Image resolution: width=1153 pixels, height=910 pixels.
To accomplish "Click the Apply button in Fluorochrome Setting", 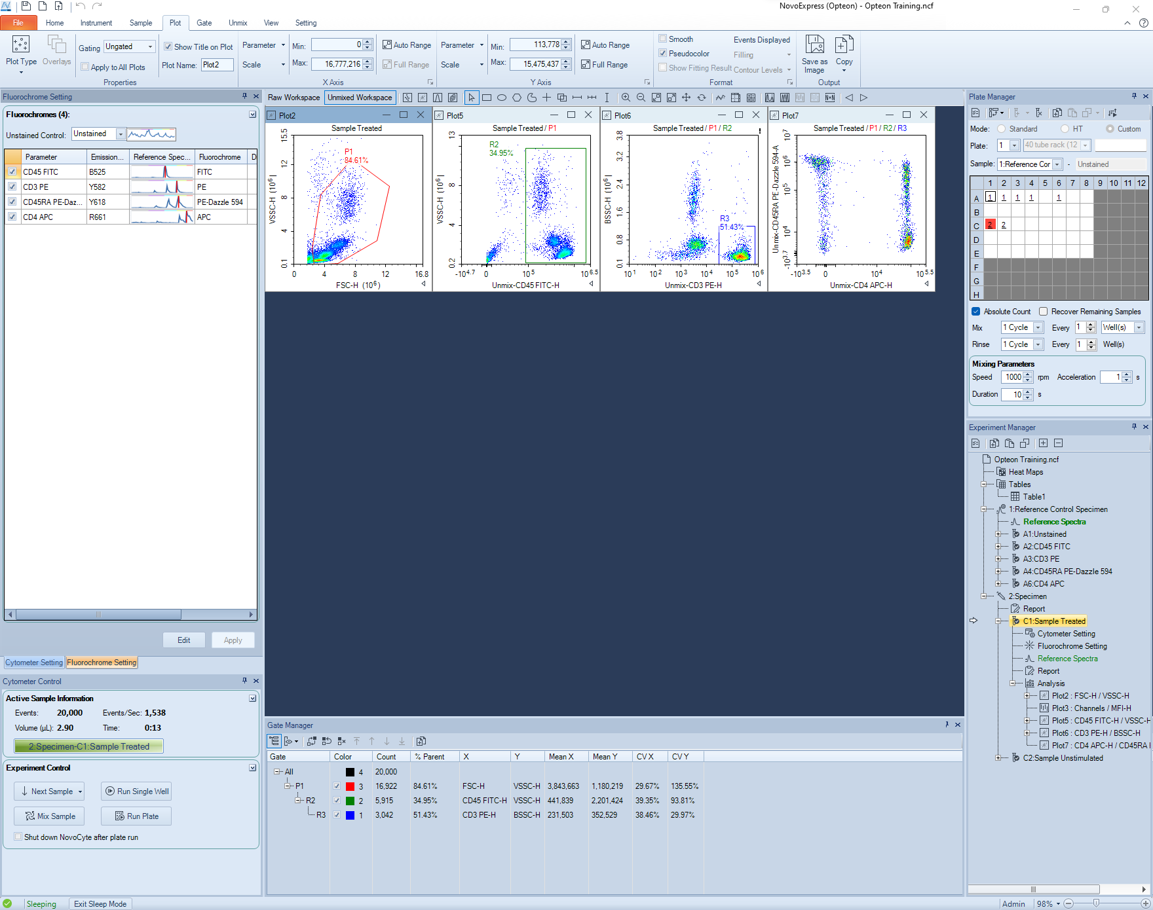I will [x=233, y=640].
